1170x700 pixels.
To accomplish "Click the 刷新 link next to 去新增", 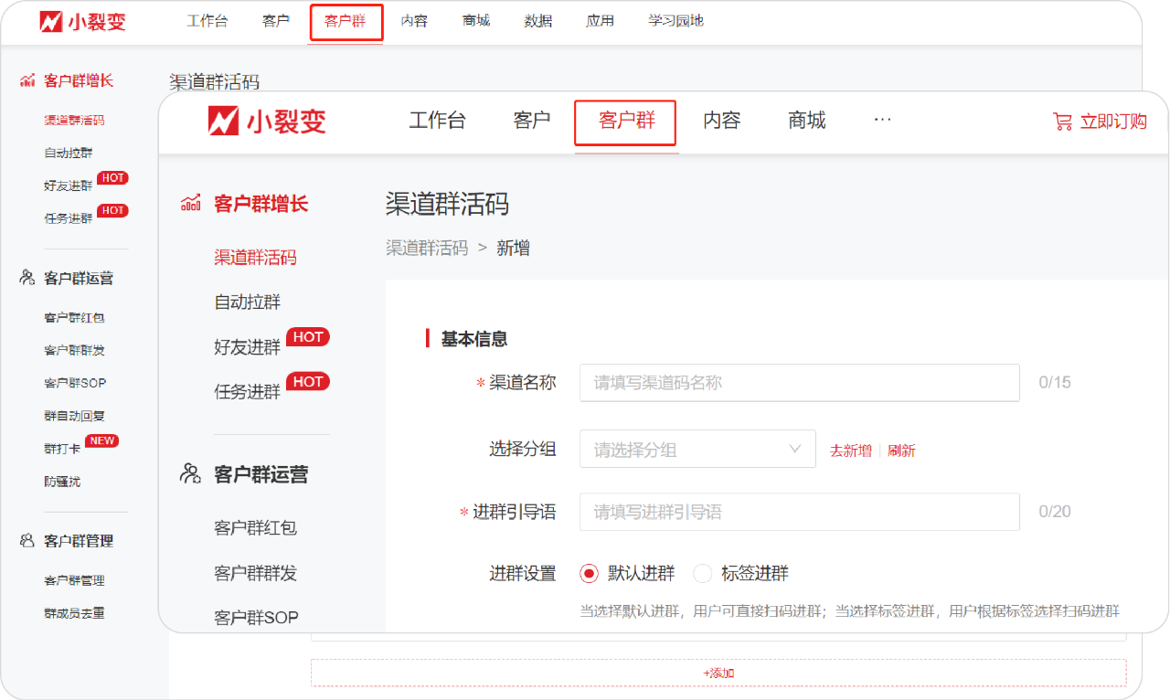I will point(901,451).
